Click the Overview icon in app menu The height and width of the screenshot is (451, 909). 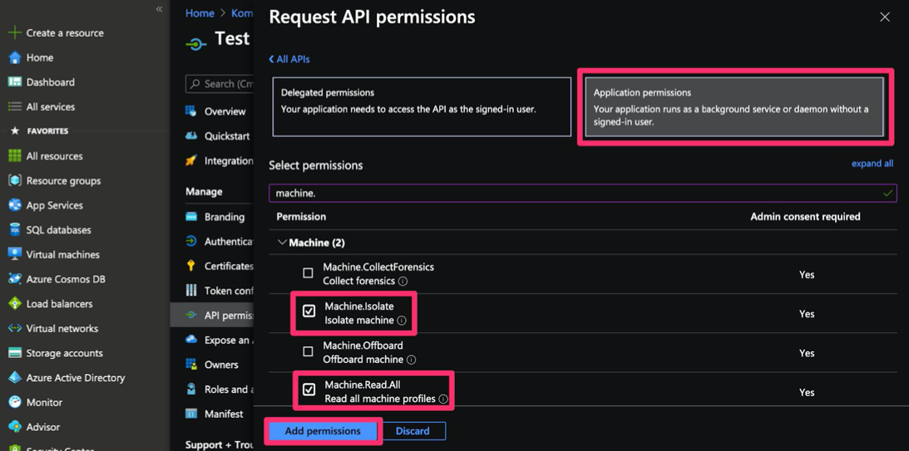[191, 111]
